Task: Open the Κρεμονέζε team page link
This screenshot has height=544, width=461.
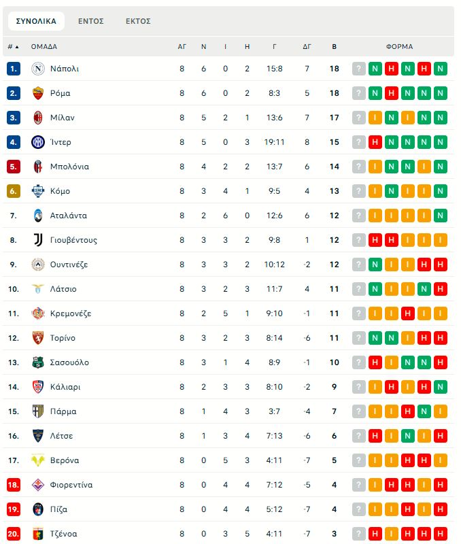Action: (x=71, y=313)
